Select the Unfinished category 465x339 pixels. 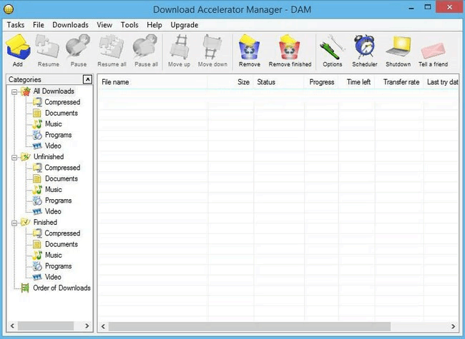point(42,157)
